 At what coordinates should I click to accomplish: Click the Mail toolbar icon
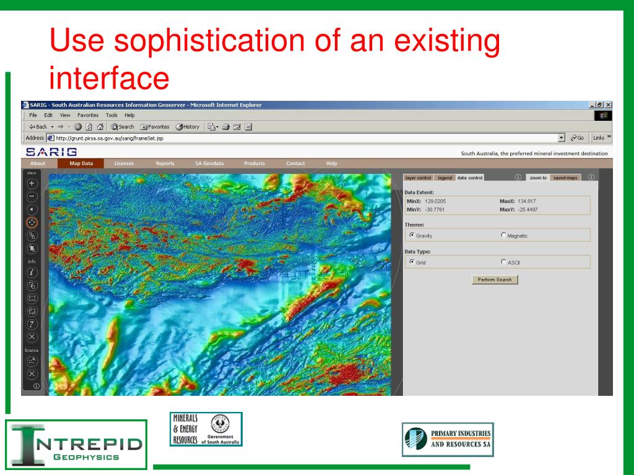pyautogui.click(x=213, y=127)
